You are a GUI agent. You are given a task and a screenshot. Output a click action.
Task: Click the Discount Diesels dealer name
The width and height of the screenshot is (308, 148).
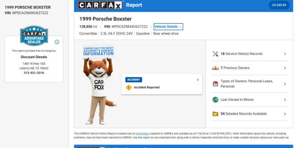pyautogui.click(x=34, y=57)
